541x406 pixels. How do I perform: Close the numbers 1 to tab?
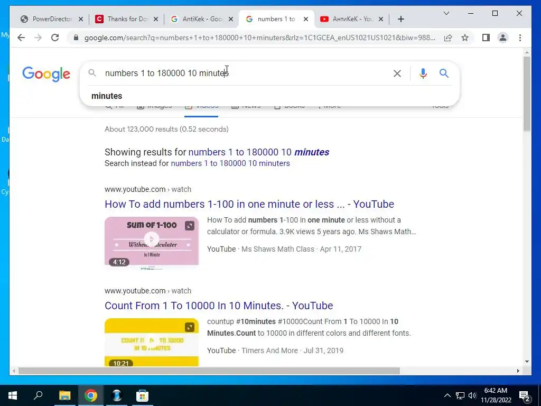[x=306, y=19]
